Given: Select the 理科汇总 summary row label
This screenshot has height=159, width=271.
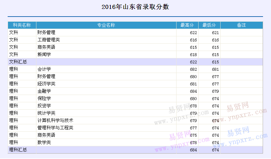Looking at the screenshot, I should 18,150.
